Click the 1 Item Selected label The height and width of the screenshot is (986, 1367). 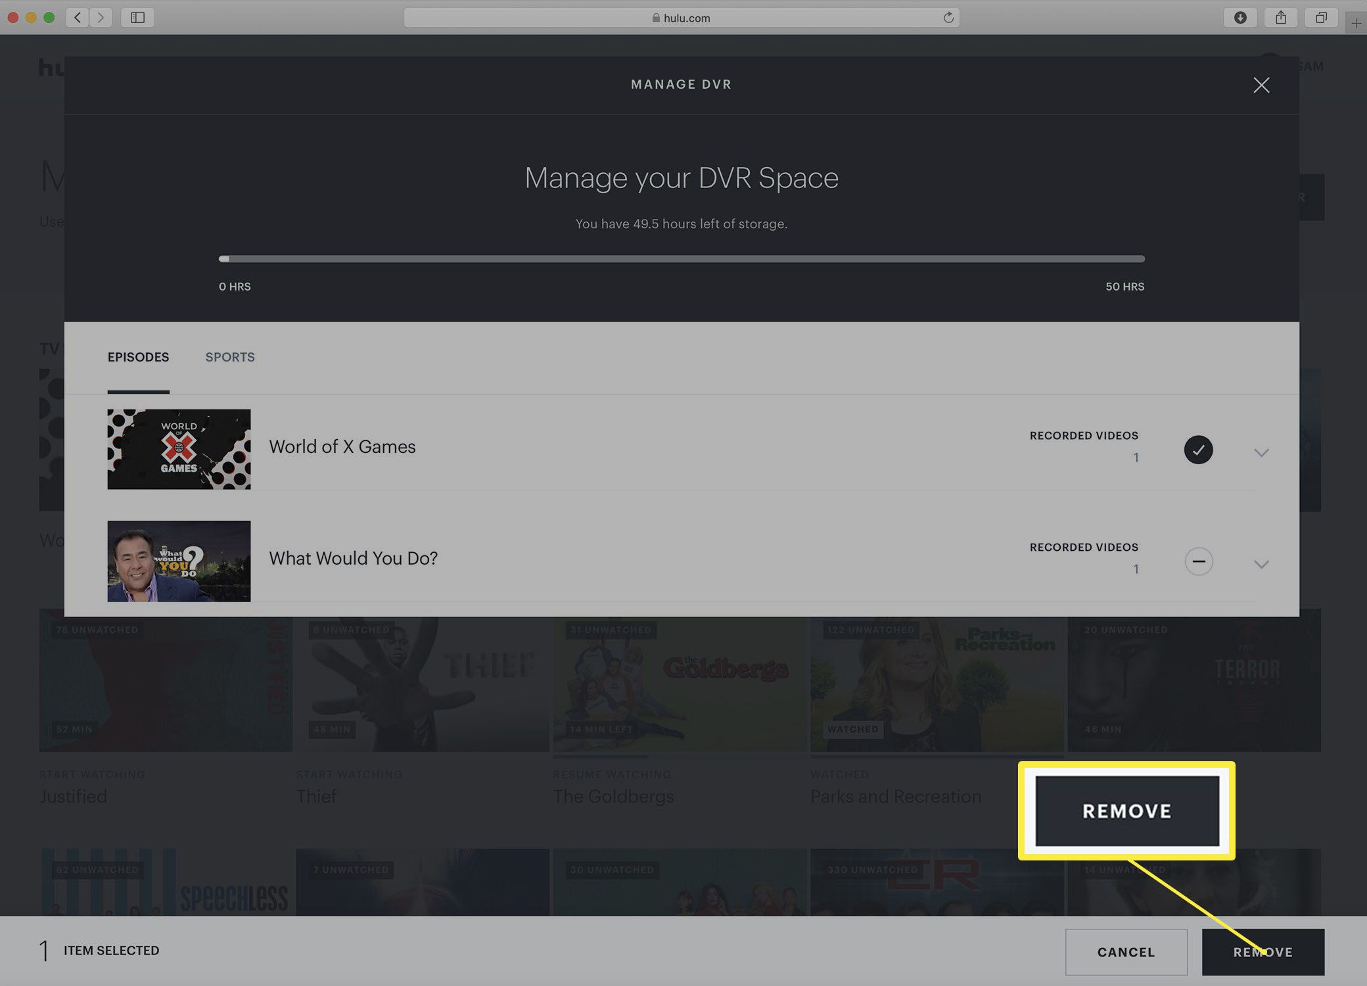coord(99,951)
